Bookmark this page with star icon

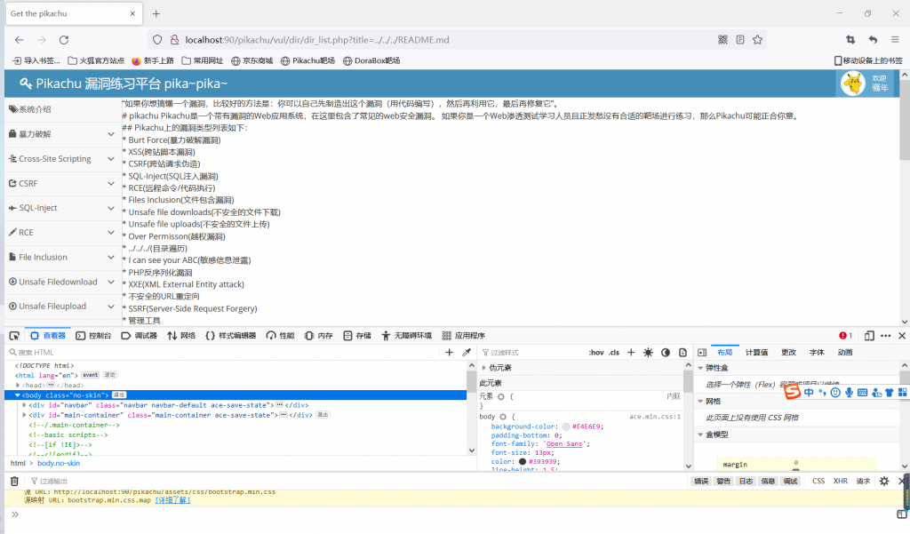757,39
